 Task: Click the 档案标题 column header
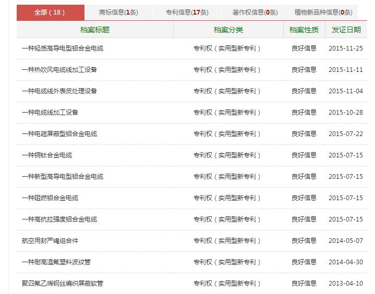[x=95, y=30]
